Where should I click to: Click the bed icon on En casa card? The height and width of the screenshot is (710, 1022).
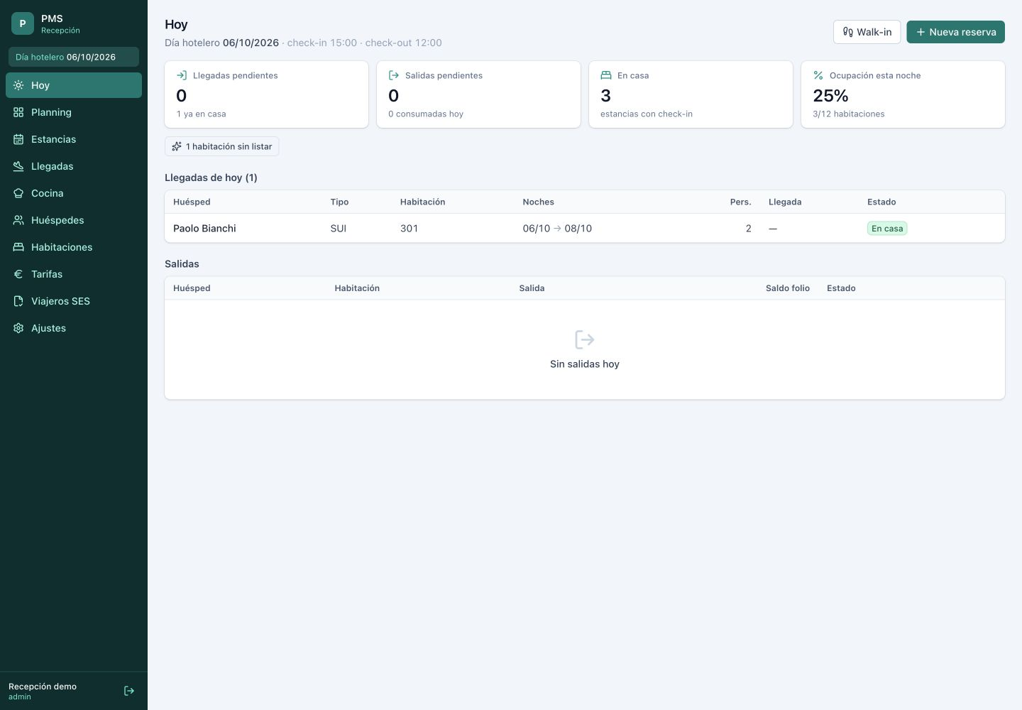[606, 75]
